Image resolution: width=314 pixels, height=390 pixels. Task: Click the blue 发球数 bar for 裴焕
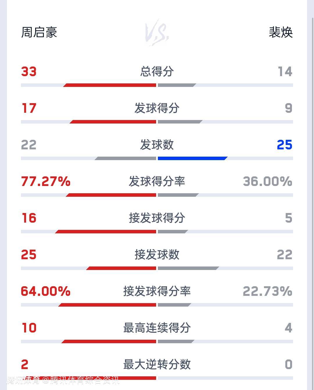192,158
